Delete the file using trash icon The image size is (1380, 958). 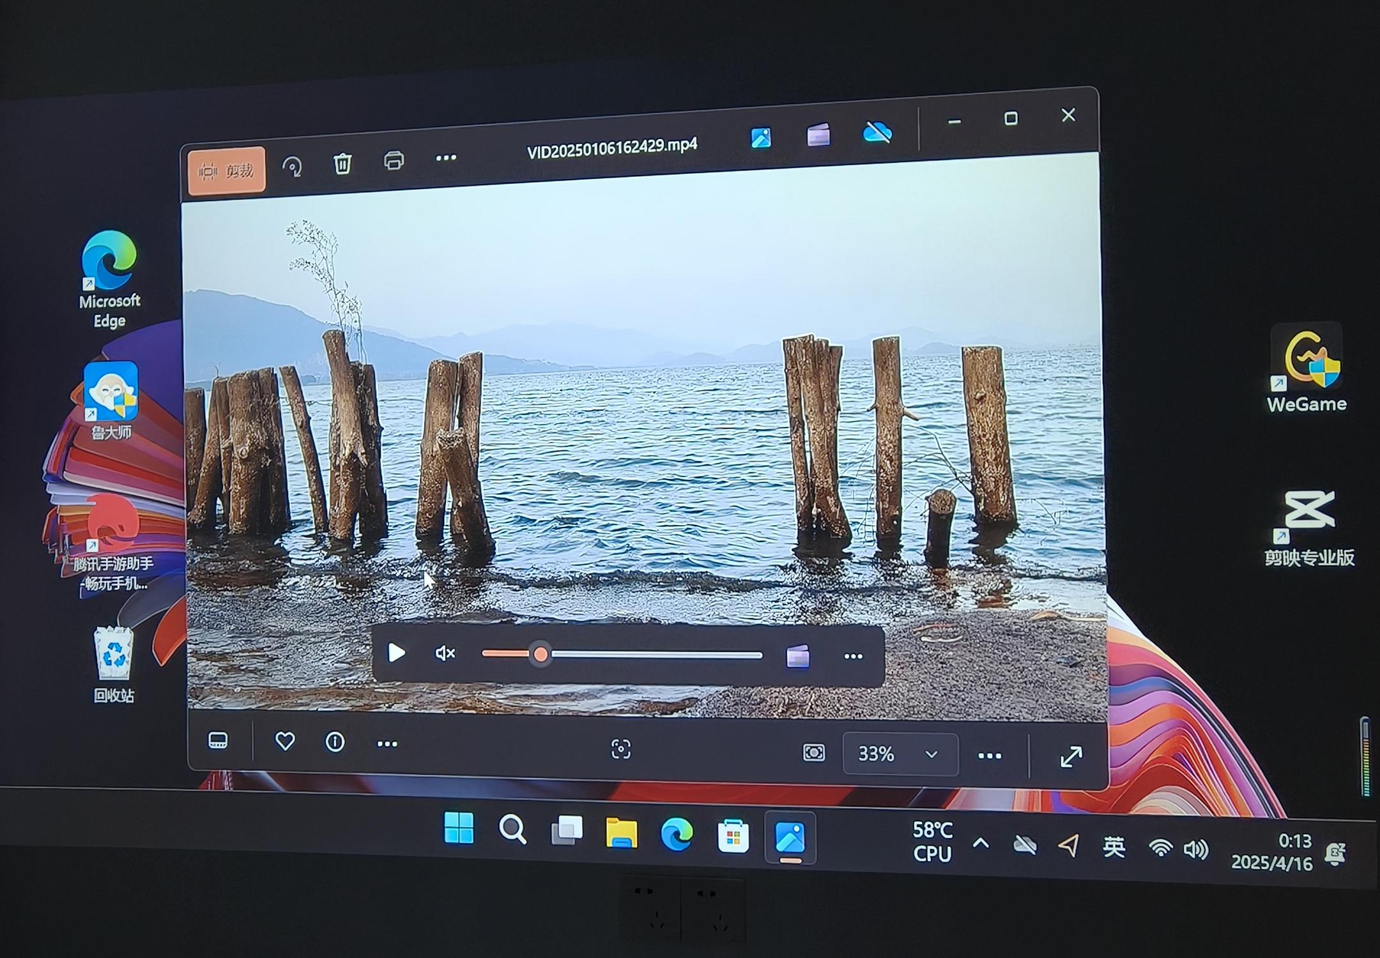[x=342, y=163]
